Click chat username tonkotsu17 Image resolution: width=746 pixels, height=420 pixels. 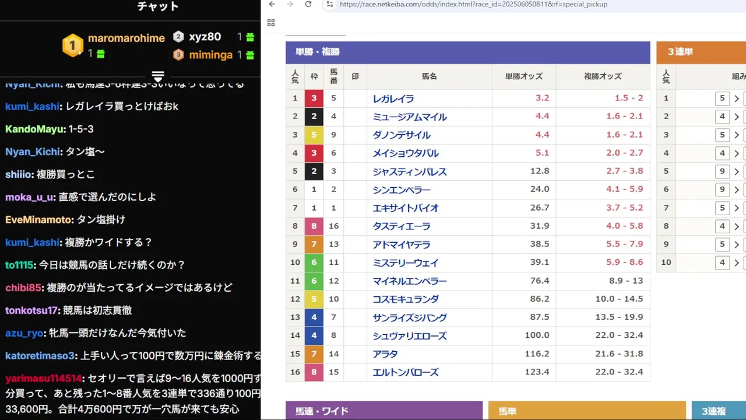tap(31, 310)
